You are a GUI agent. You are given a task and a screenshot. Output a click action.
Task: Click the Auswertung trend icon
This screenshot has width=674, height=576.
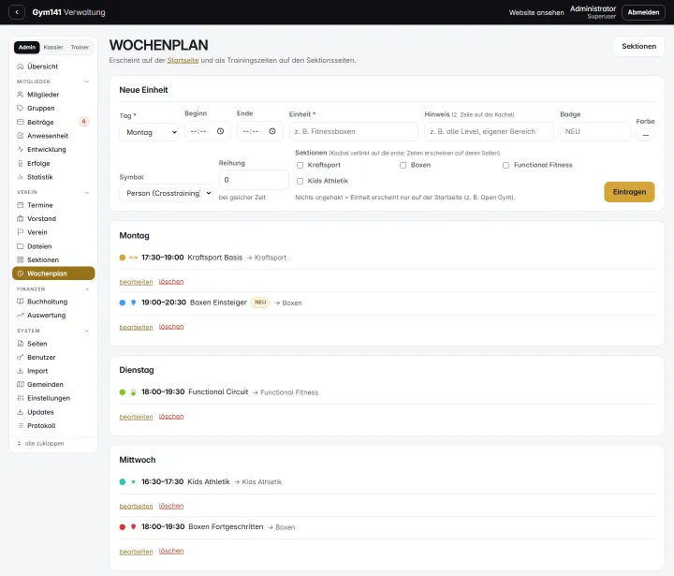pyautogui.click(x=20, y=316)
